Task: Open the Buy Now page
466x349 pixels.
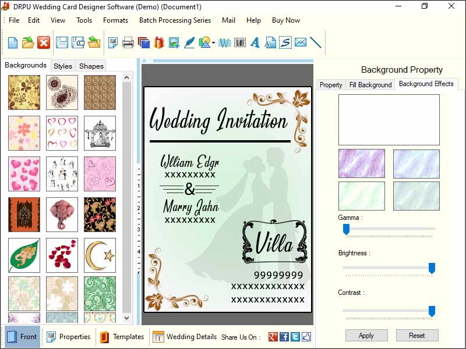Action: click(x=285, y=20)
